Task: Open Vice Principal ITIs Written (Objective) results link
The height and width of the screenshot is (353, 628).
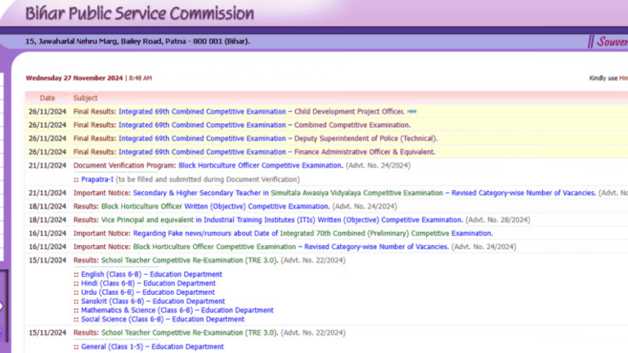Action: (x=281, y=220)
